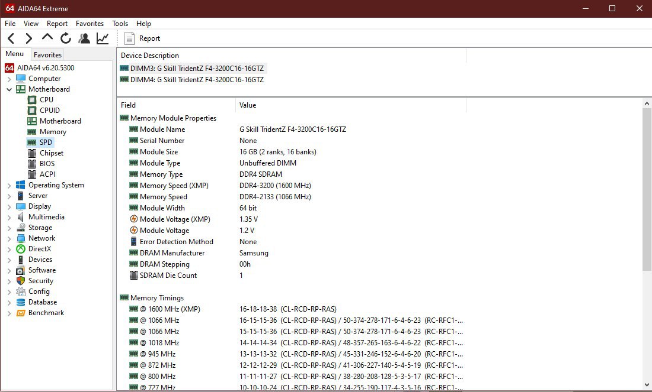The height and width of the screenshot is (392, 652).
Task: Click the Chipset icon in sidebar
Action: [32, 153]
